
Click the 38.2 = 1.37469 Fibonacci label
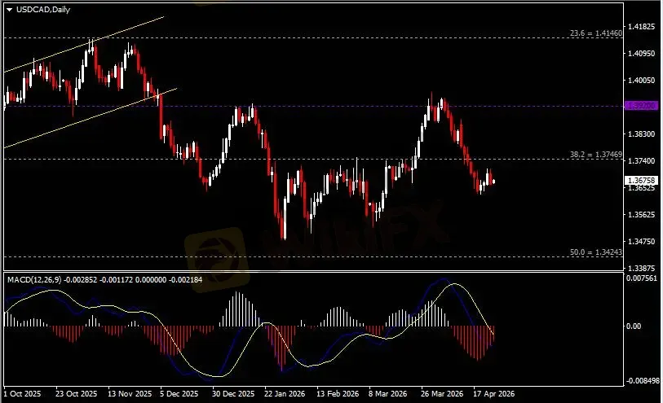click(x=596, y=155)
